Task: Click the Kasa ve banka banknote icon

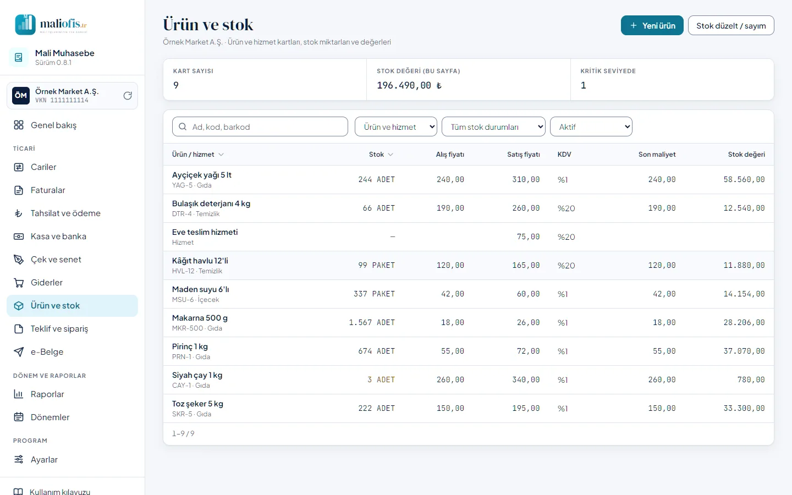Action: [x=19, y=237]
